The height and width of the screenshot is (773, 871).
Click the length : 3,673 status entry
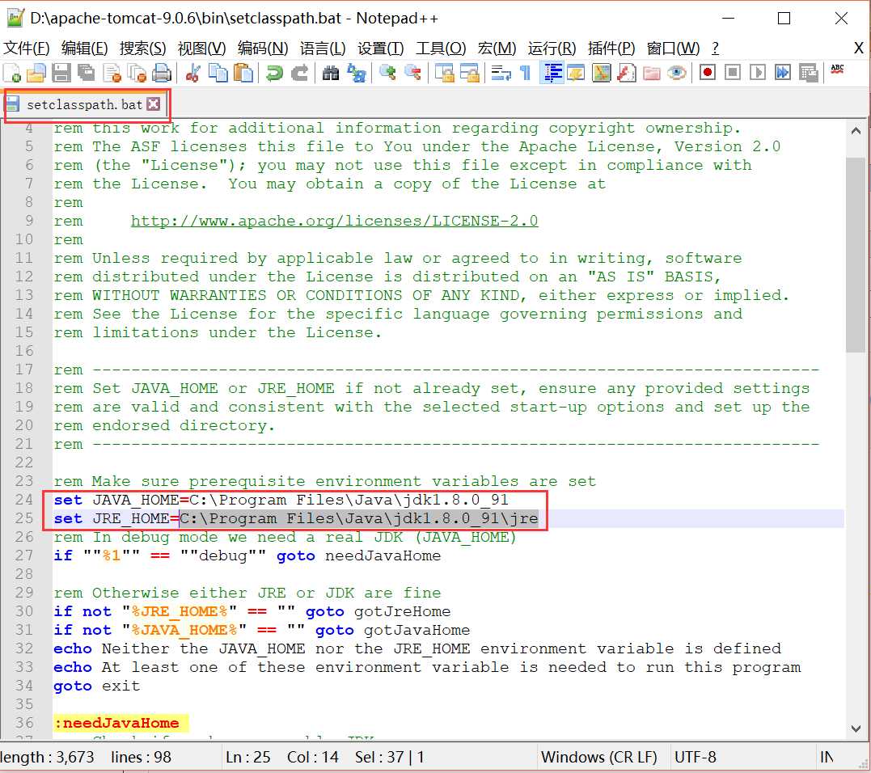[x=47, y=758]
